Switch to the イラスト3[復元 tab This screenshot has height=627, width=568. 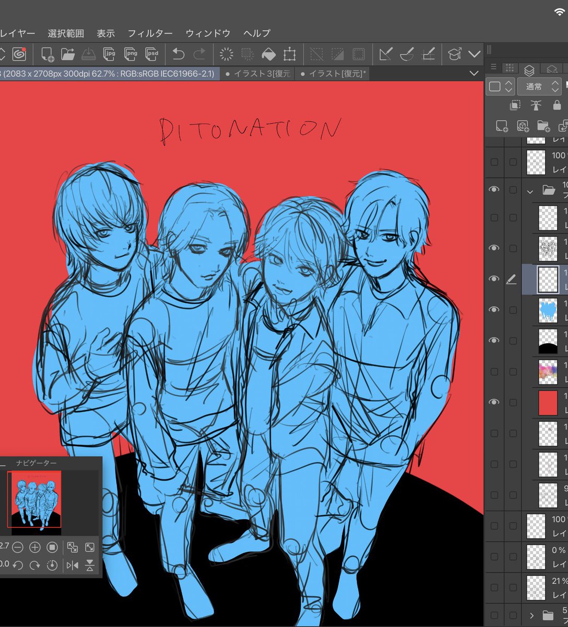pos(258,74)
